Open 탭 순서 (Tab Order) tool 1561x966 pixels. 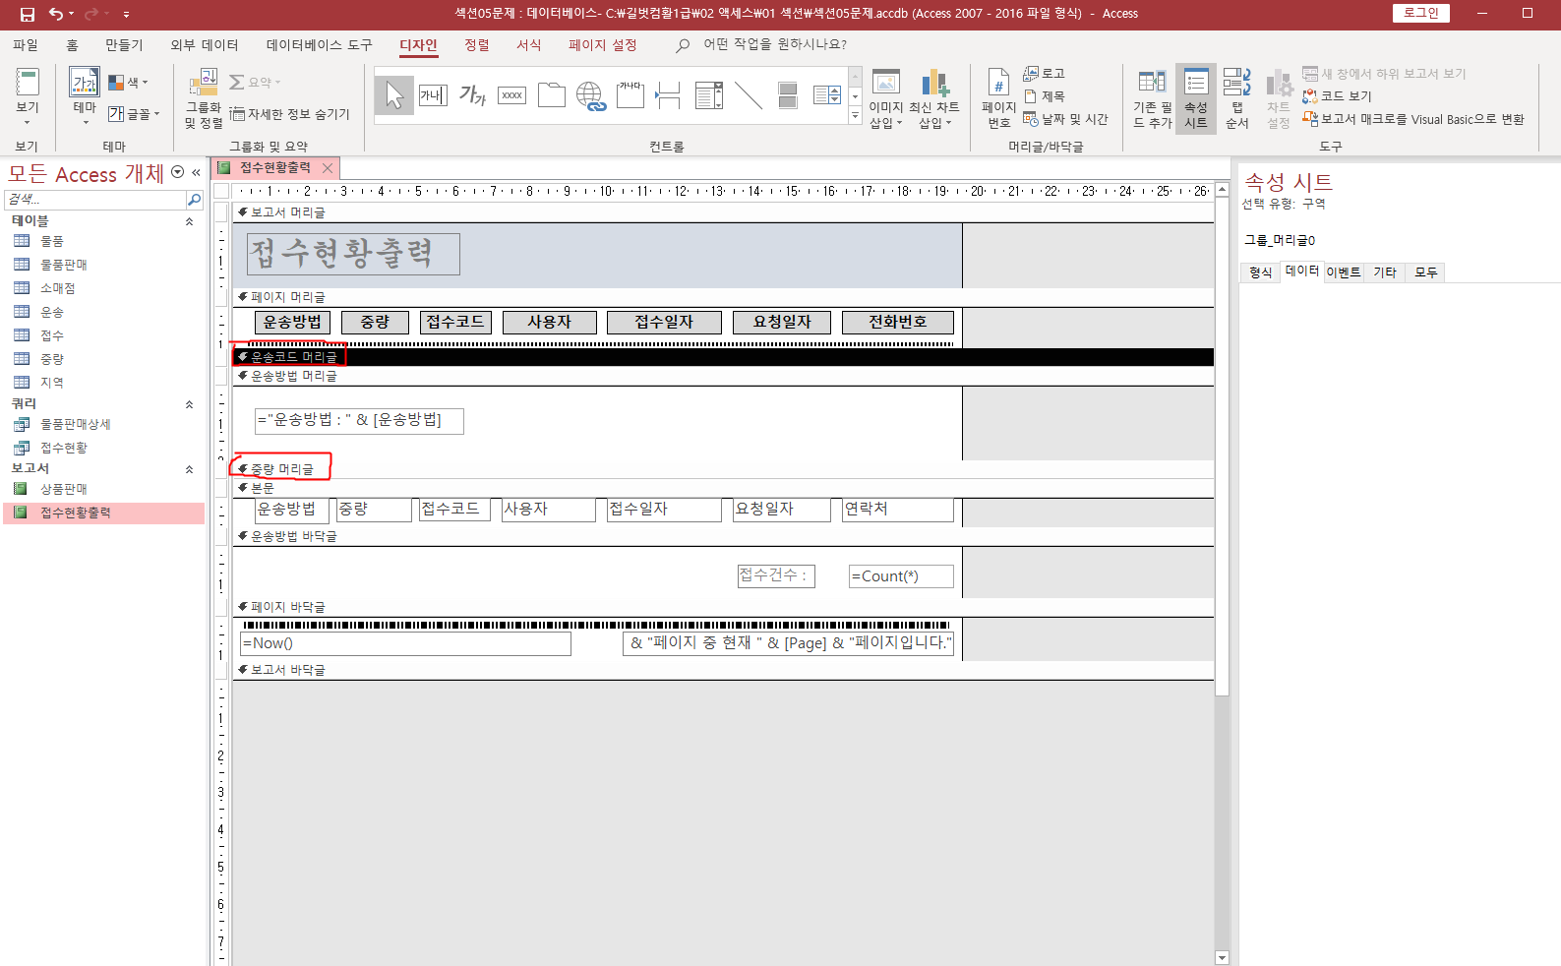[1236, 98]
